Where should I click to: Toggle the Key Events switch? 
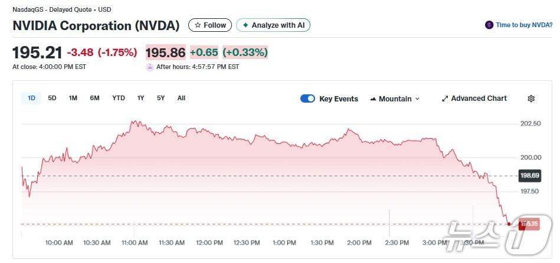click(x=307, y=98)
